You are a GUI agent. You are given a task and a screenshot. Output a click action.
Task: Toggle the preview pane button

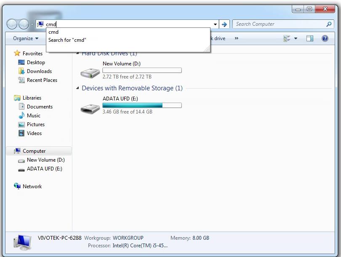310,38
